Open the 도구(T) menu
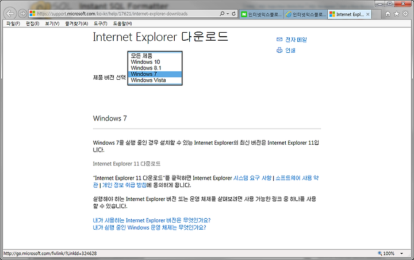The height and width of the screenshot is (260, 414). pos(100,24)
